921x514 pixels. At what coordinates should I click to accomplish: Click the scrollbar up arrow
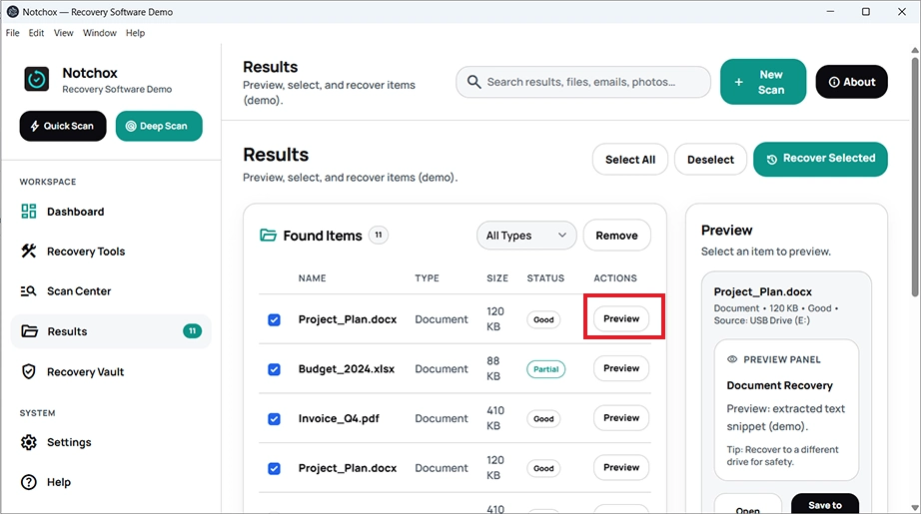coord(915,50)
